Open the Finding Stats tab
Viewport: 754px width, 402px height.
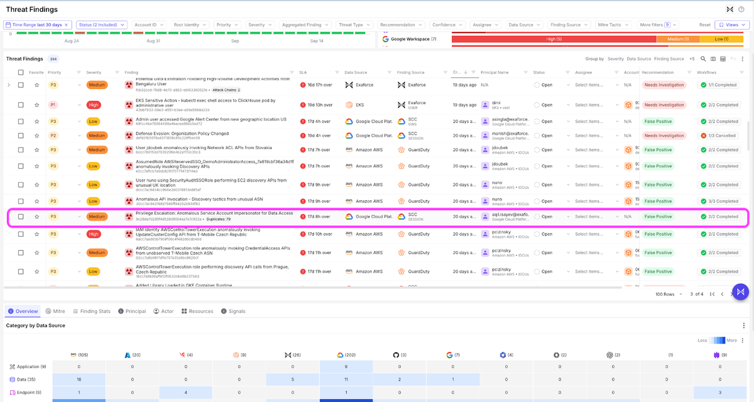(92, 311)
